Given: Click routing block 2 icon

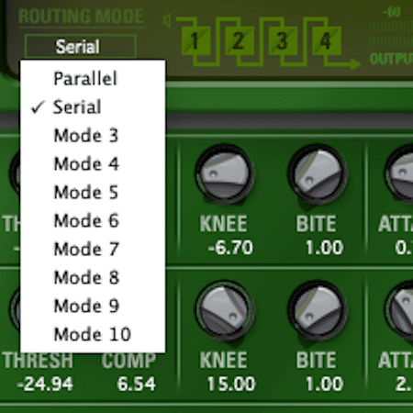Looking at the screenshot, I should click(x=240, y=40).
